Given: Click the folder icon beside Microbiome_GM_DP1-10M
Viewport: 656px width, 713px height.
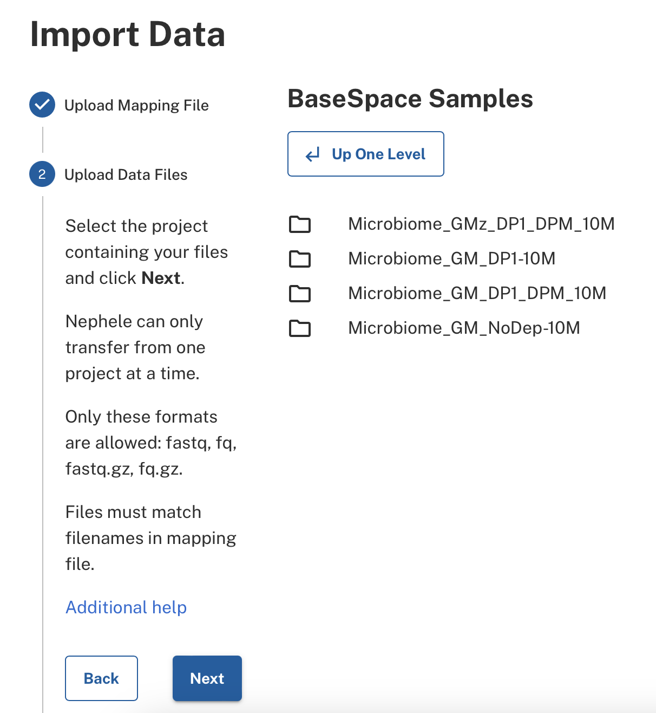Looking at the screenshot, I should click(300, 259).
